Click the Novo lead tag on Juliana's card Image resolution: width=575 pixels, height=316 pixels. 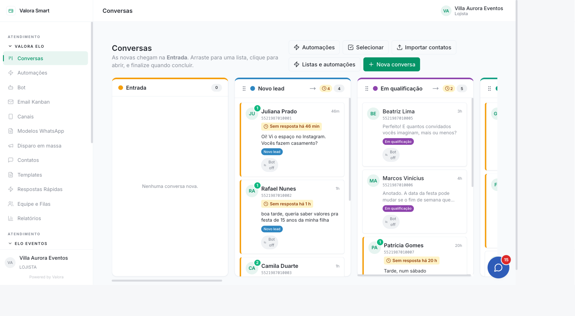272,152
